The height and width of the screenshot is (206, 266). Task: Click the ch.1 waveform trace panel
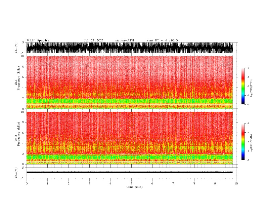pos(129,48)
